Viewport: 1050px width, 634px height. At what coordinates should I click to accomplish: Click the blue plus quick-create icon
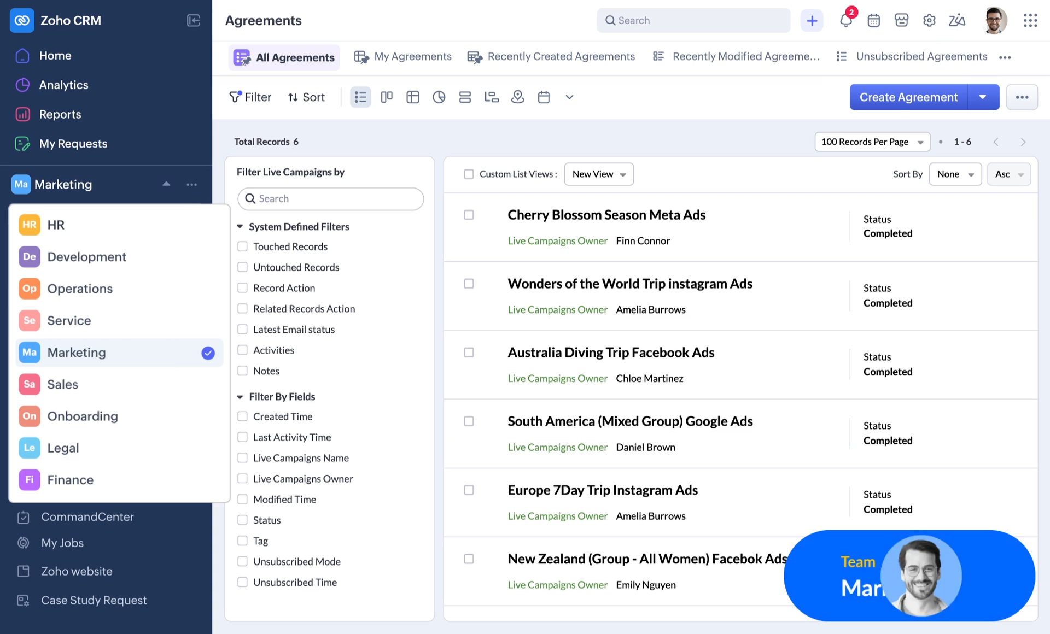812,21
